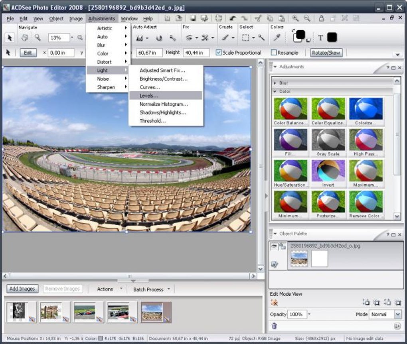Swap foreground and background colors arrow
The image size is (407, 344).
point(293,31)
